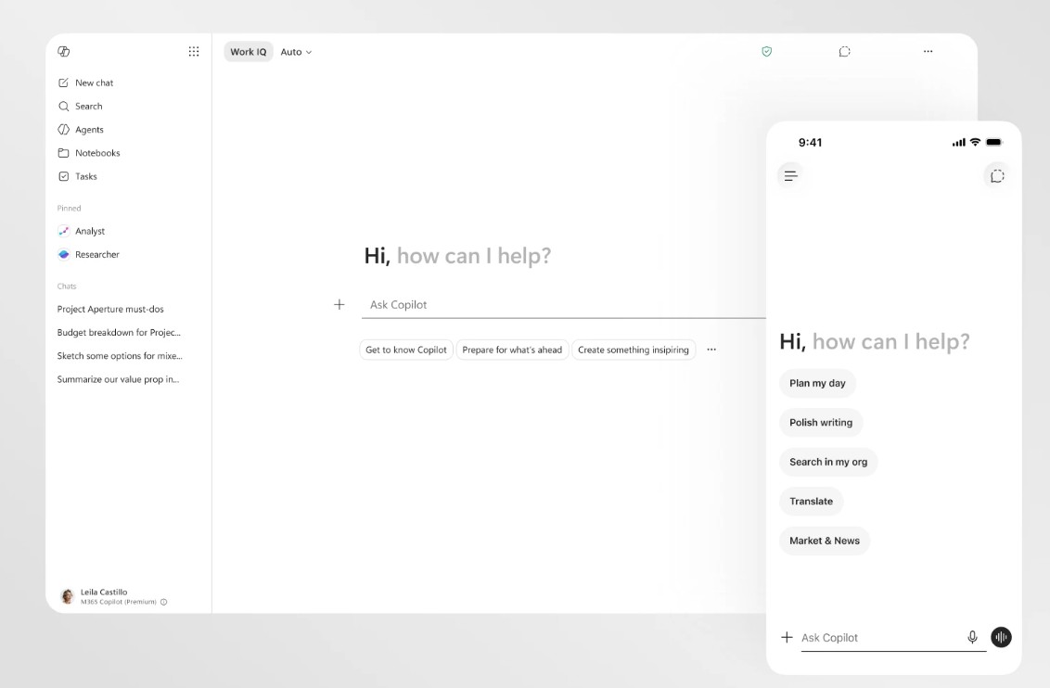This screenshot has height=688, width=1050.
Task: Click the New chat compose icon
Action: pos(64,83)
